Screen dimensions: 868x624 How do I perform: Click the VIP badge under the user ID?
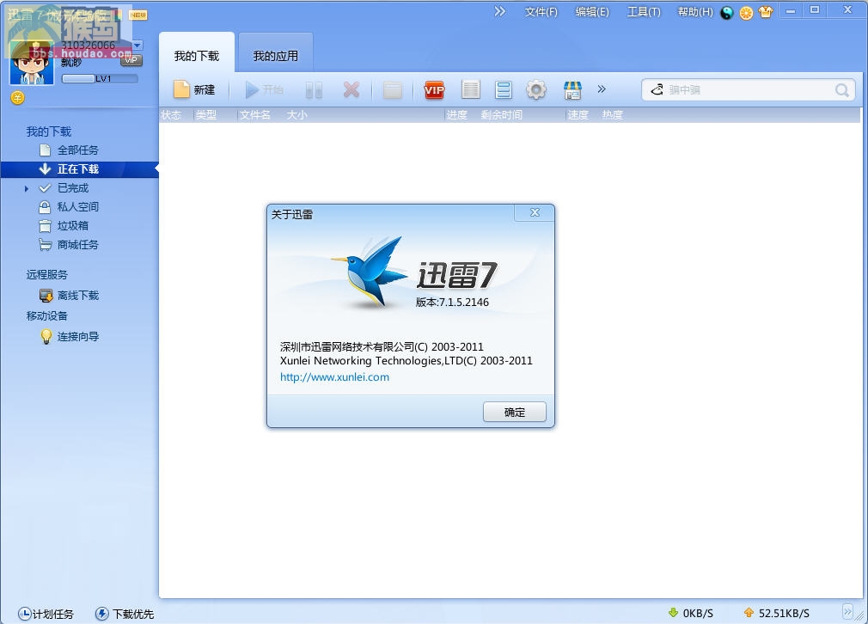[x=131, y=60]
